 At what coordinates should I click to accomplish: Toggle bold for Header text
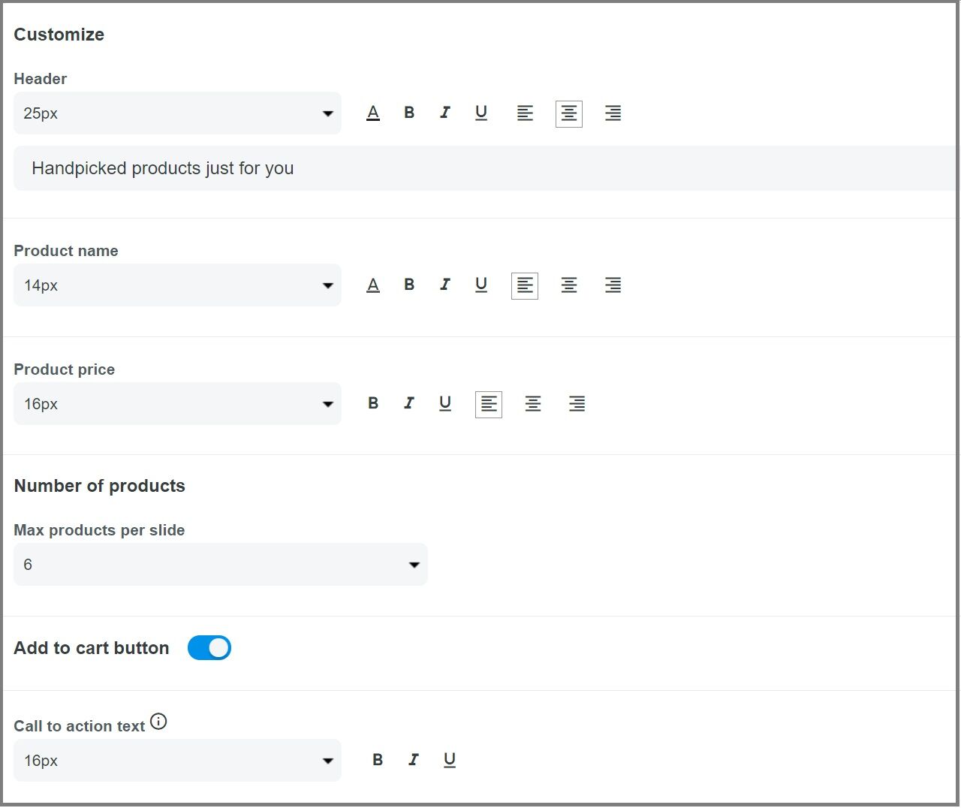[409, 113]
